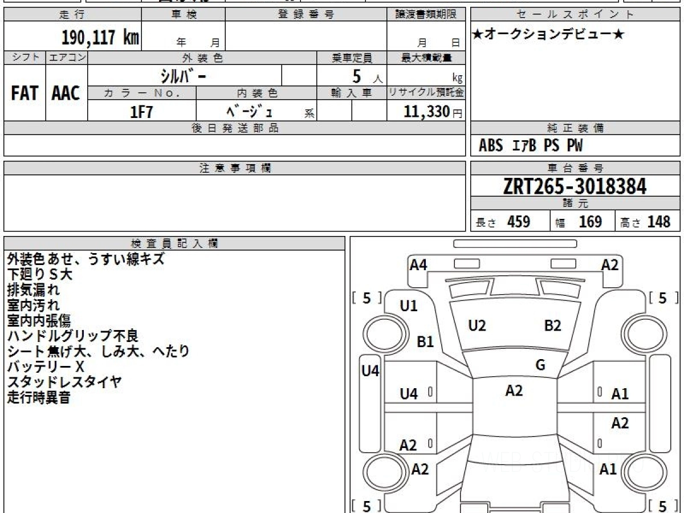Image resolution: width=684 pixels, height=513 pixels.
Task: Select the 乗車定員 header
Action: [352, 58]
